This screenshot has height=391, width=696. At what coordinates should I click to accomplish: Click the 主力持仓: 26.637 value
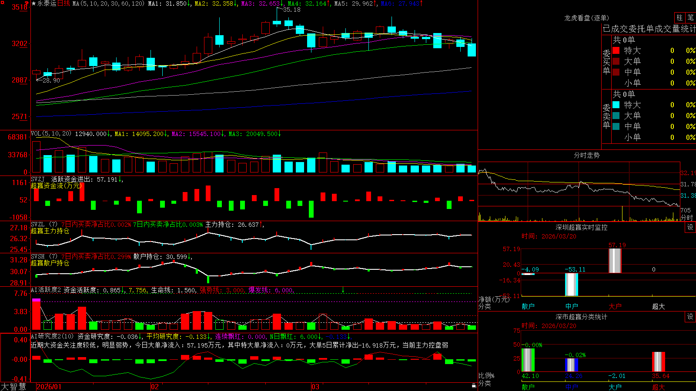point(232,225)
